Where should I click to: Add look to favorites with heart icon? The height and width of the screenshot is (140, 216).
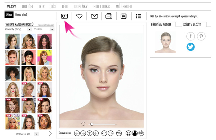coord(79,16)
